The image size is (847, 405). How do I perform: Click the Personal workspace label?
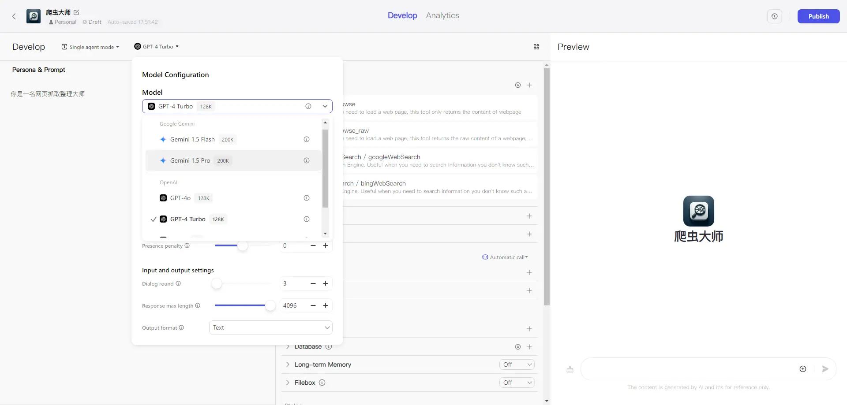[x=63, y=22]
